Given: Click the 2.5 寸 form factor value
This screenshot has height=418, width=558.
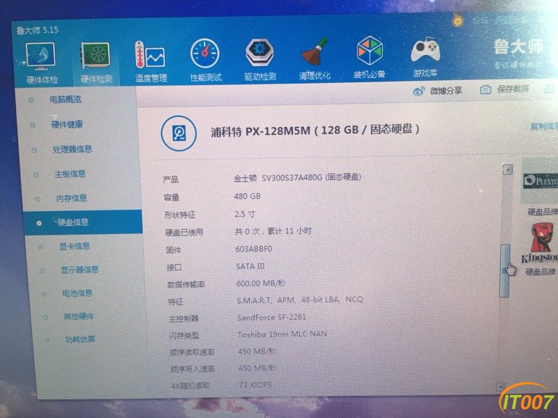Looking at the screenshot, I should click(x=245, y=214).
